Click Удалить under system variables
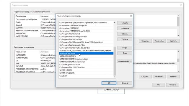The width and height of the screenshot is (189, 106). click(x=173, y=77)
